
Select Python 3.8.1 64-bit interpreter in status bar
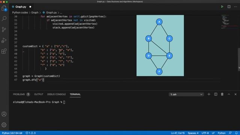pos(12,133)
